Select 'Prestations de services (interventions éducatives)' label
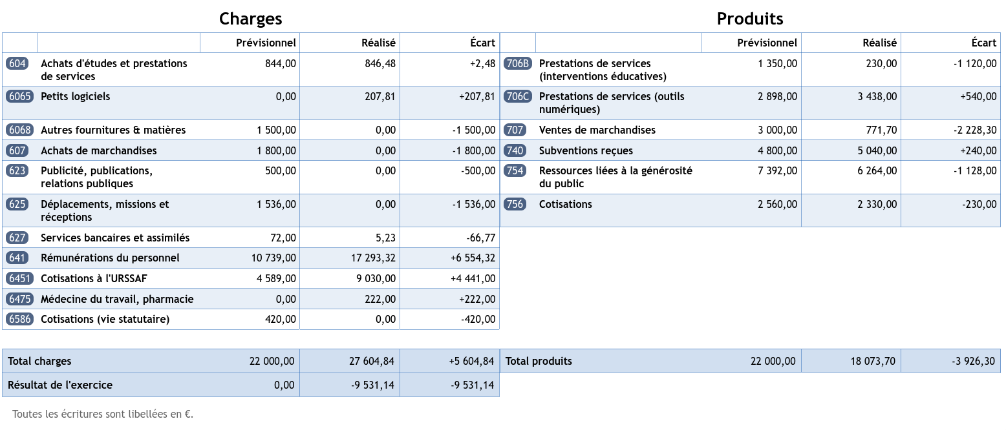Viewport: 1006px width, 430px height. point(603,70)
